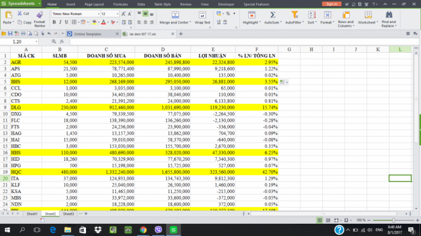This screenshot has width=421, height=236.
Task: Click the open folder icon in quick toolbar
Action: point(4,34)
